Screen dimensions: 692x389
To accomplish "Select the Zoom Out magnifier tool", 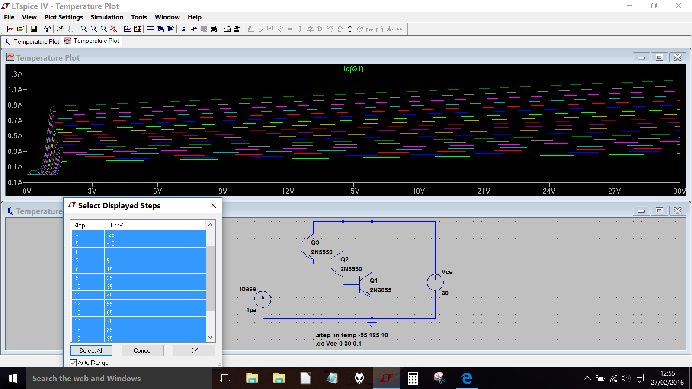I will 104,29.
